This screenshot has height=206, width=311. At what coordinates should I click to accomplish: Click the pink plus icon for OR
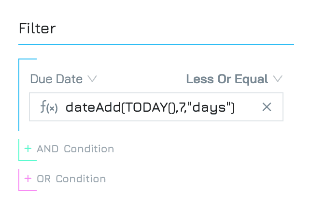[28, 178]
